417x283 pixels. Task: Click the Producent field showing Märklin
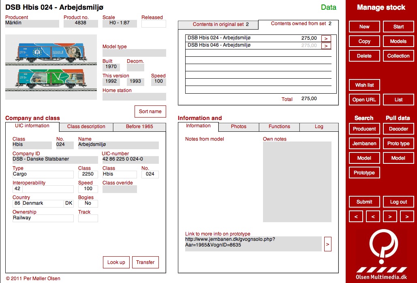(x=32, y=24)
